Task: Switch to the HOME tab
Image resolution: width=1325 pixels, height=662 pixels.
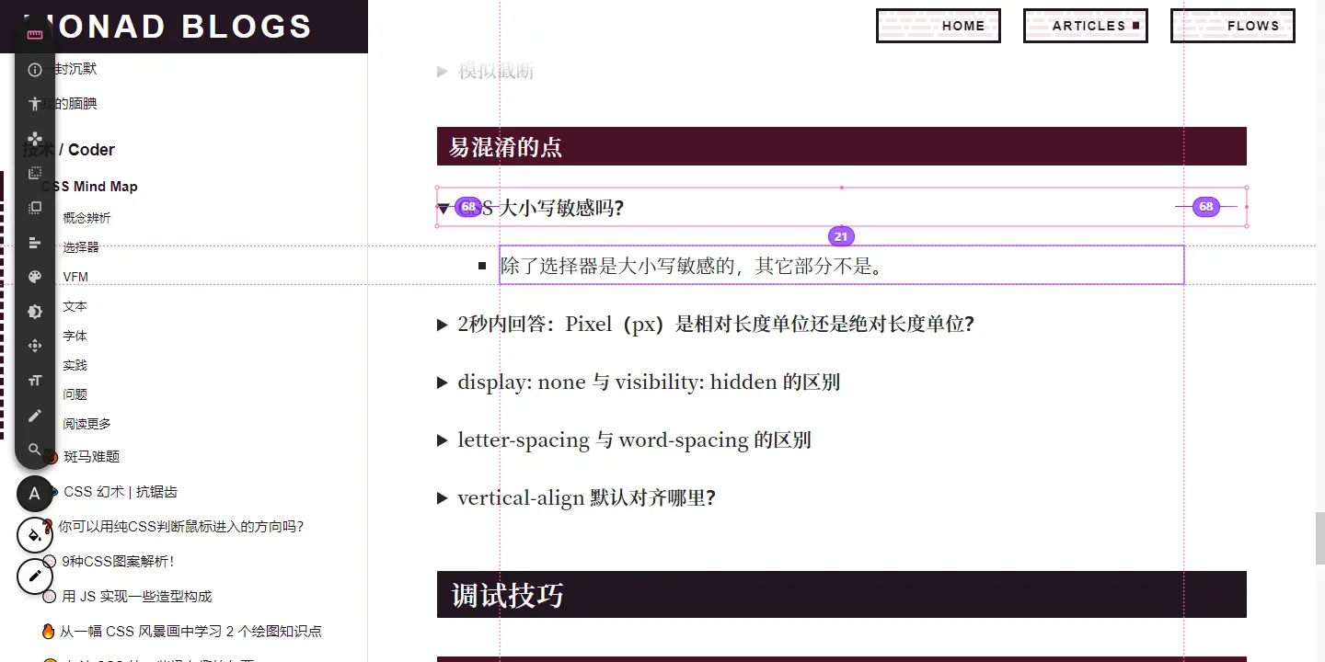Action: pyautogui.click(x=938, y=26)
